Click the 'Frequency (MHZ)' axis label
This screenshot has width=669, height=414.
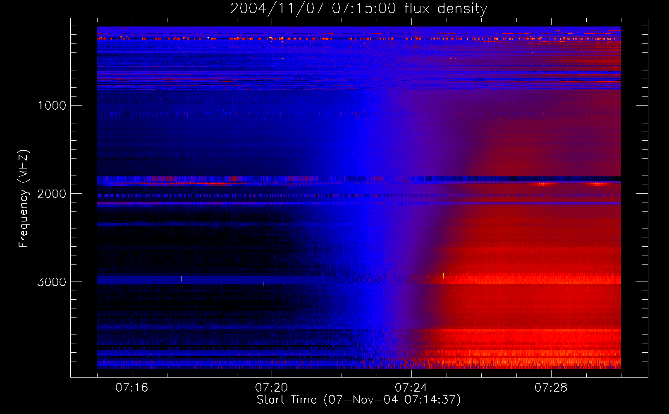click(24, 199)
